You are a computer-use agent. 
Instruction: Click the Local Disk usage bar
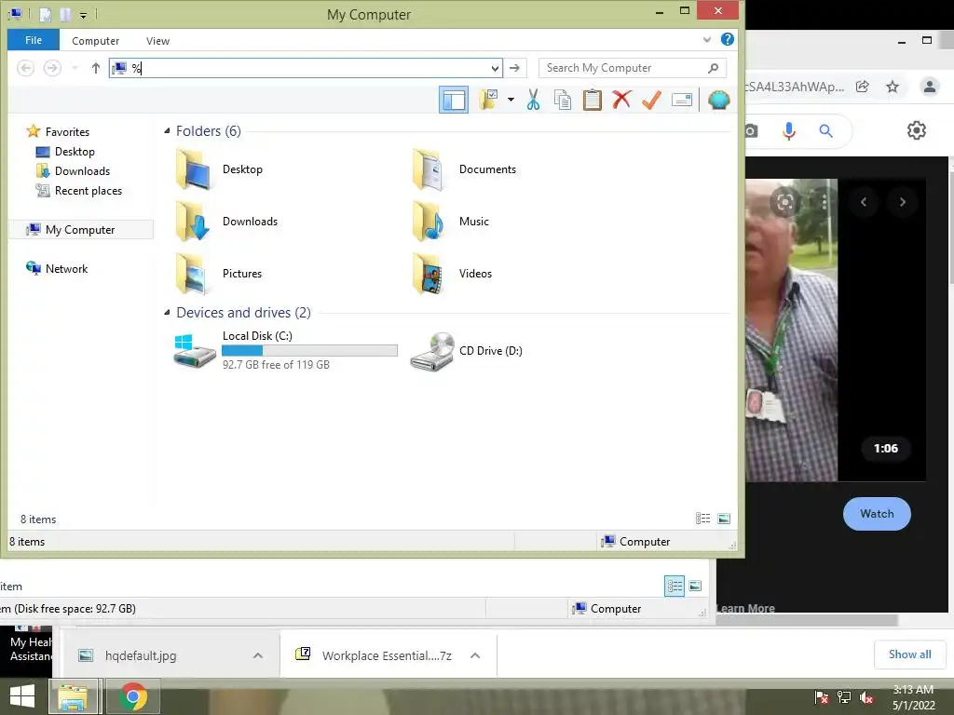[309, 350]
